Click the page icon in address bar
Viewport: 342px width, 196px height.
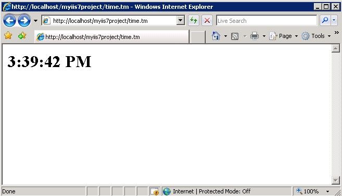click(x=46, y=21)
